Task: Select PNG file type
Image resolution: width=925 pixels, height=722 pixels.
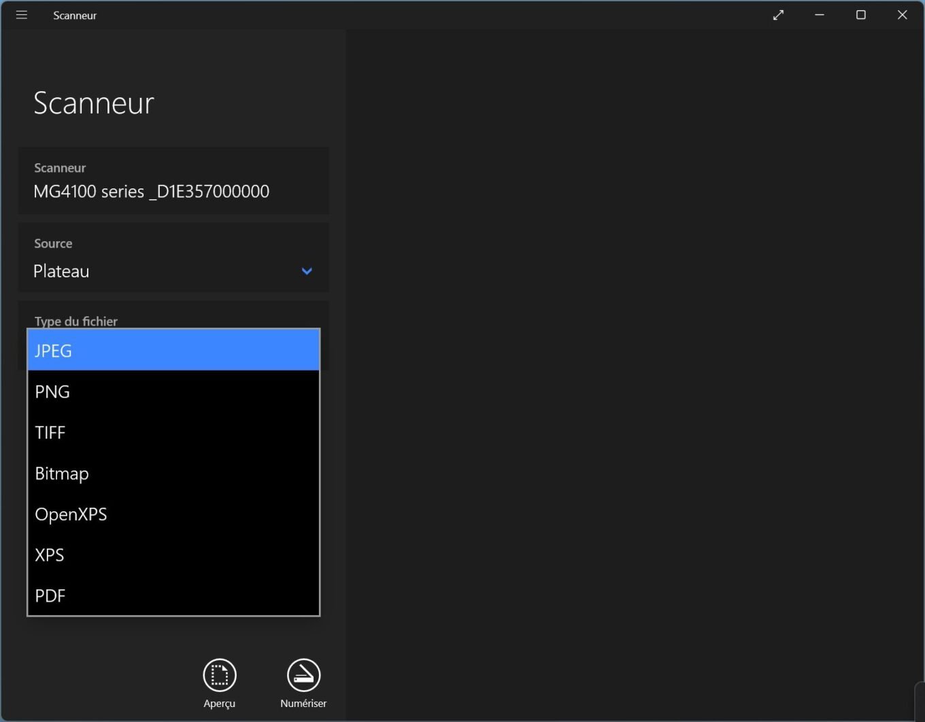Action: tap(173, 392)
